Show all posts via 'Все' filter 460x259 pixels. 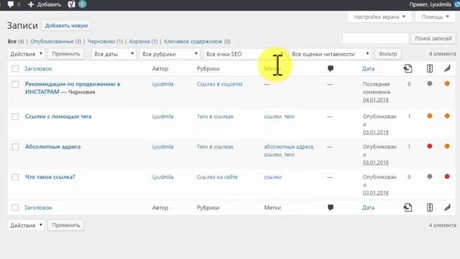12,42
